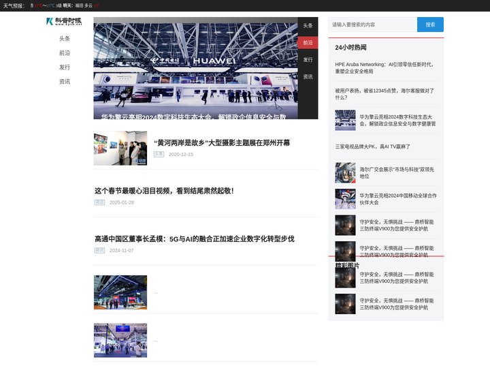Click 明天: 福田 多云 weather forecast text
Viewport: 490px width, 368px height.
tap(78, 5)
